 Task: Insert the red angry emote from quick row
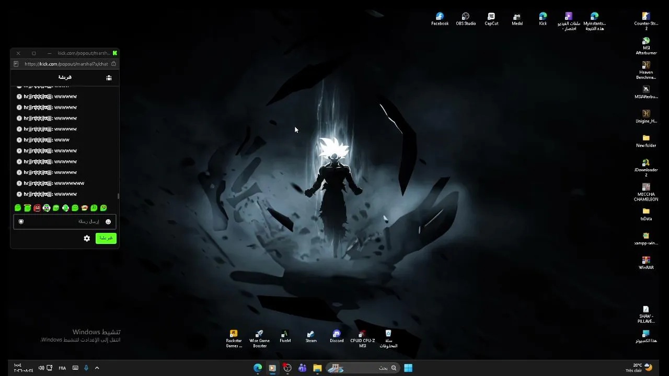tap(37, 208)
